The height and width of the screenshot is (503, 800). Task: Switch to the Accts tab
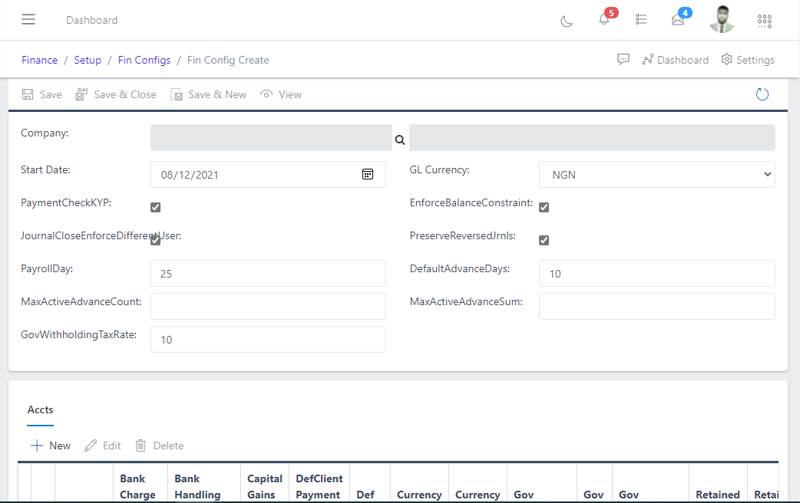pyautogui.click(x=40, y=409)
